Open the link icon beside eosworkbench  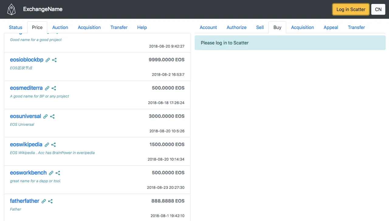pos(51,173)
